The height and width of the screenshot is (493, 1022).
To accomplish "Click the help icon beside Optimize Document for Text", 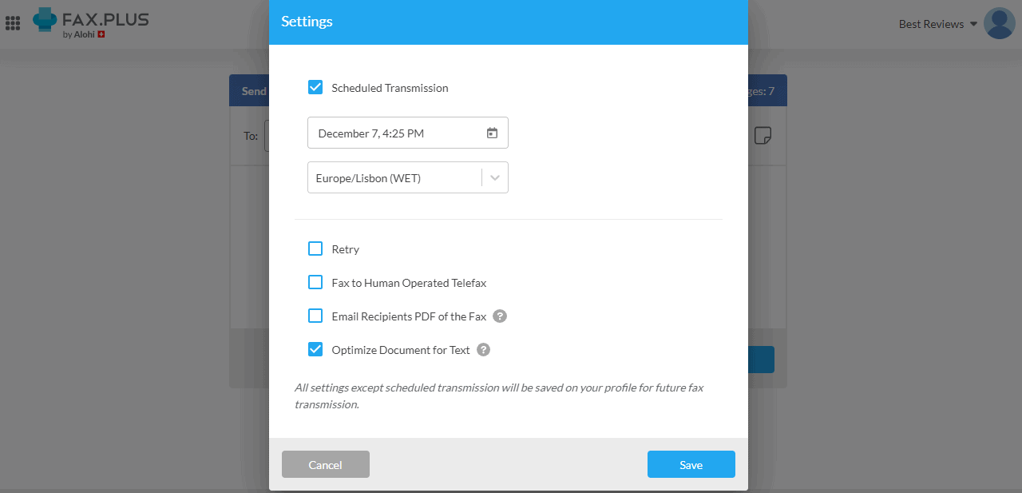I will coord(483,349).
